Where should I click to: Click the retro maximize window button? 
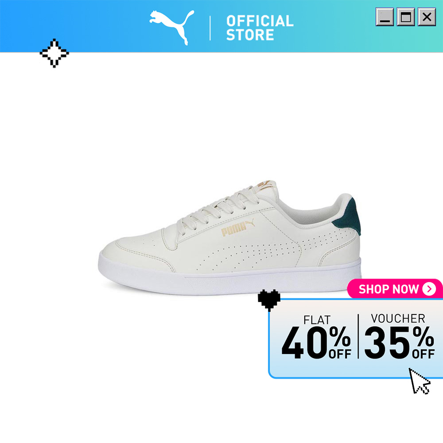click(x=406, y=17)
